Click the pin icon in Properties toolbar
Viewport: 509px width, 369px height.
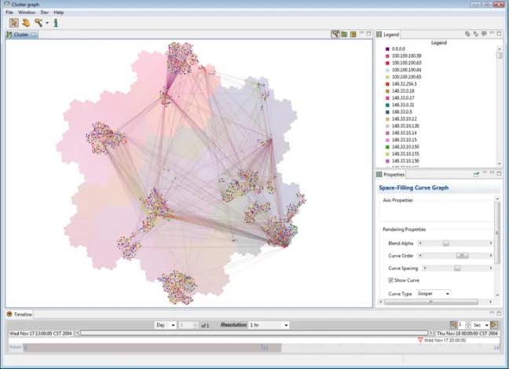[x=476, y=174]
